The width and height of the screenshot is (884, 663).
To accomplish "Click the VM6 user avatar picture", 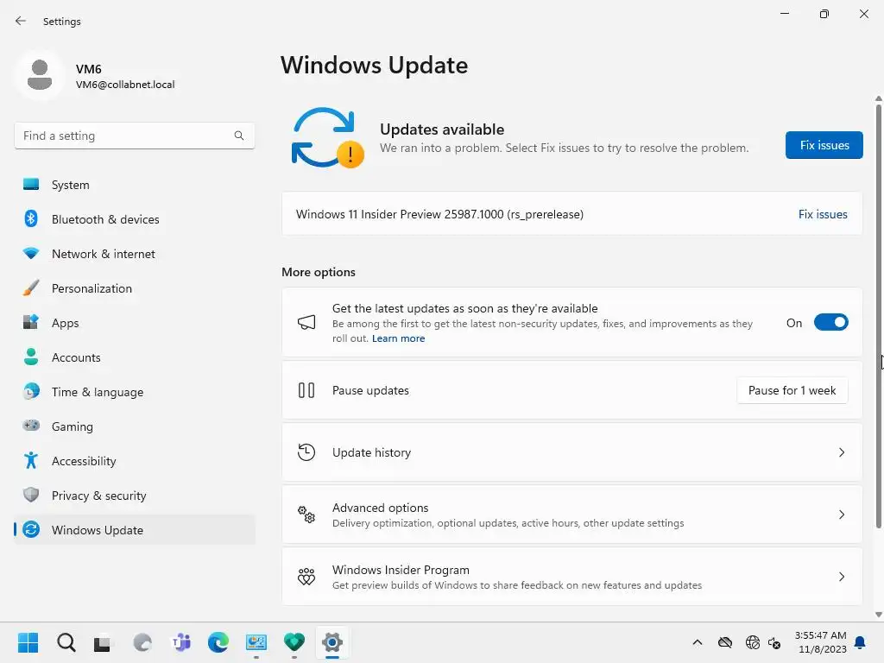I will click(x=40, y=75).
